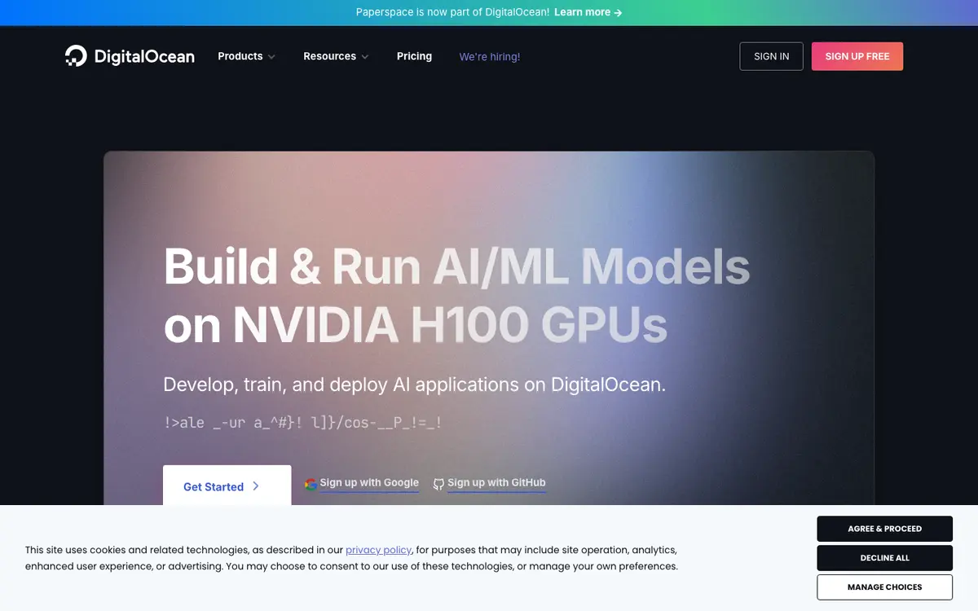
Task: Click the DigitalOcean logo icon
Action: pyautogui.click(x=76, y=56)
